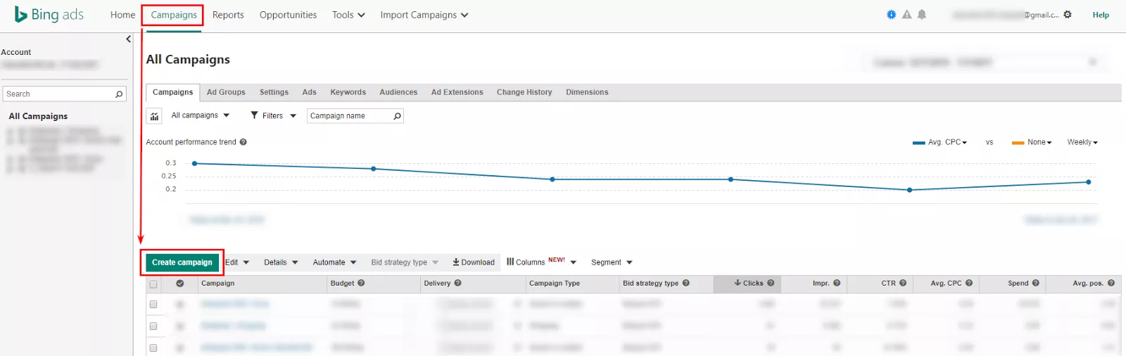Click the status checkmark column header

(180, 284)
